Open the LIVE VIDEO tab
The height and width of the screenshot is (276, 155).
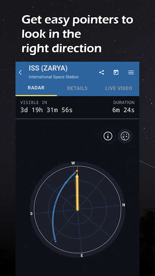click(x=118, y=88)
